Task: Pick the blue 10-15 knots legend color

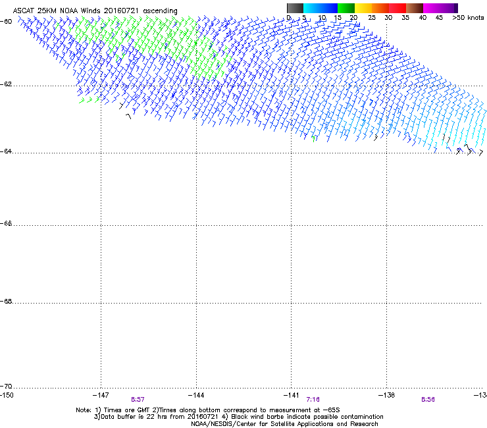Action: tap(329, 8)
